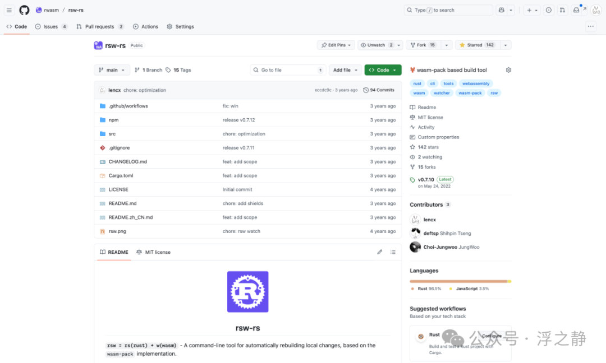Open the Copilot icon in the header
Screen dimensions: 606x363
click(x=502, y=10)
